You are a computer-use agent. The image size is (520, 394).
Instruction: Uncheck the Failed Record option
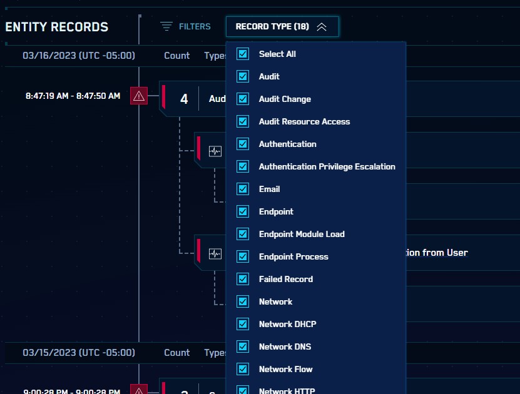[x=242, y=279]
